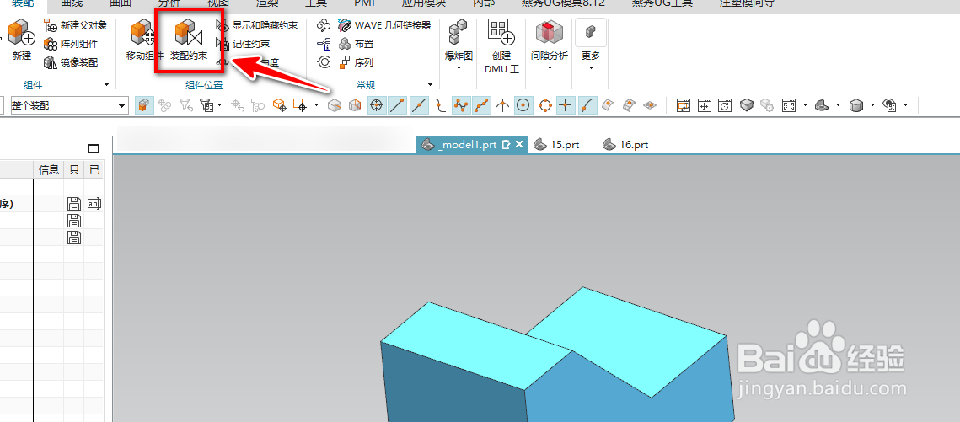The height and width of the screenshot is (422, 960).
Task: Open the 布置 arrangements command
Action: click(357, 44)
